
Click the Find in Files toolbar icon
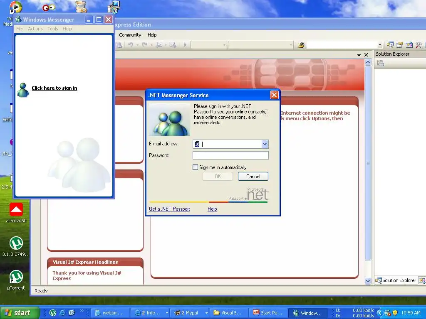[301, 45]
